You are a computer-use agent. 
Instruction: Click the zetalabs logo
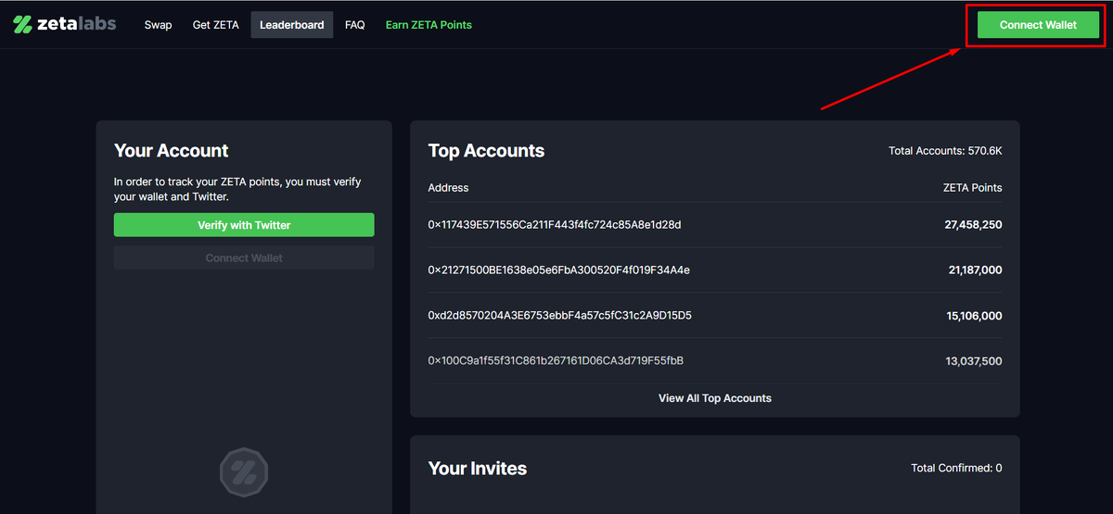65,24
